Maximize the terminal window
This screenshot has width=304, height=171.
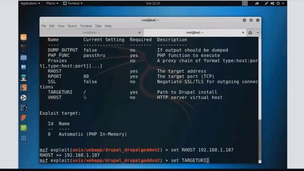point(251,20)
